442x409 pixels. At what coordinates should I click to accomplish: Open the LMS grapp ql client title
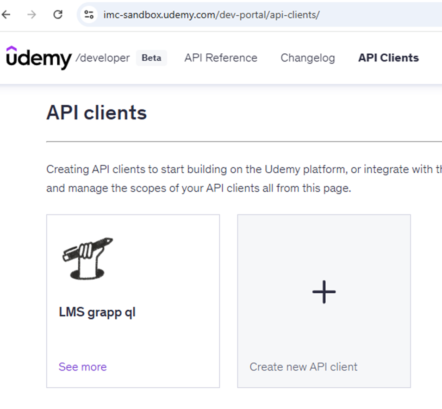[97, 313]
